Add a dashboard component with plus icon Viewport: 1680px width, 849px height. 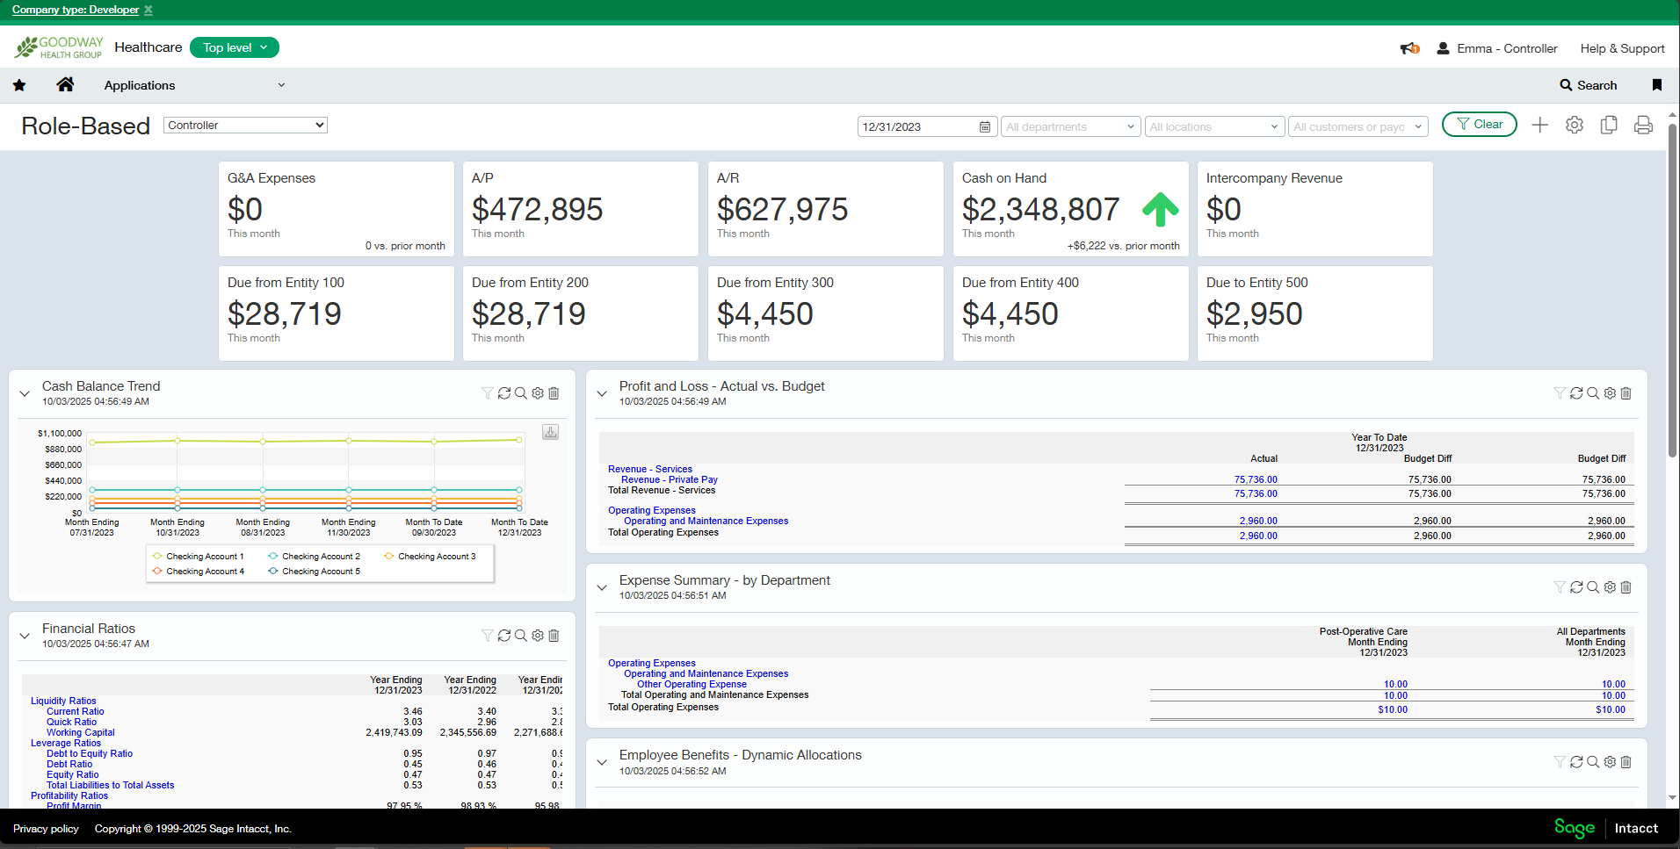tap(1539, 126)
